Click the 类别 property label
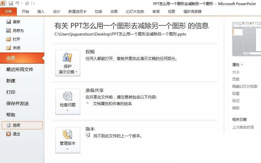This screenshot has width=261, height=163. point(236,108)
